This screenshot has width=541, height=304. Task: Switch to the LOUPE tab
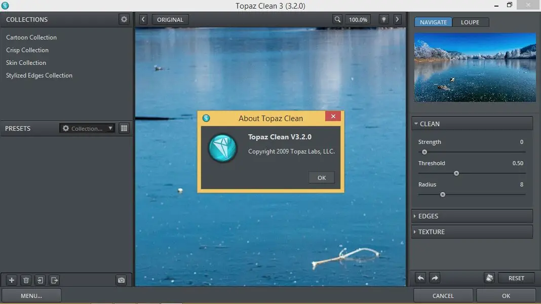(x=470, y=22)
